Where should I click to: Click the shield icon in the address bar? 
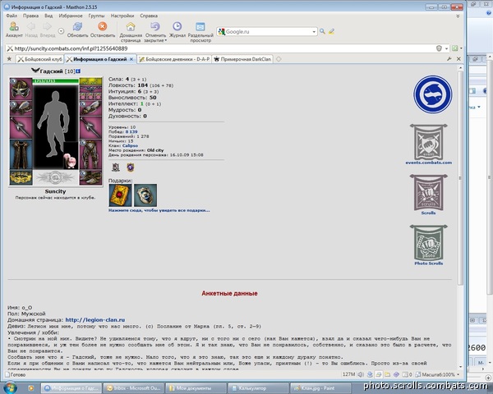pyautogui.click(x=439, y=48)
